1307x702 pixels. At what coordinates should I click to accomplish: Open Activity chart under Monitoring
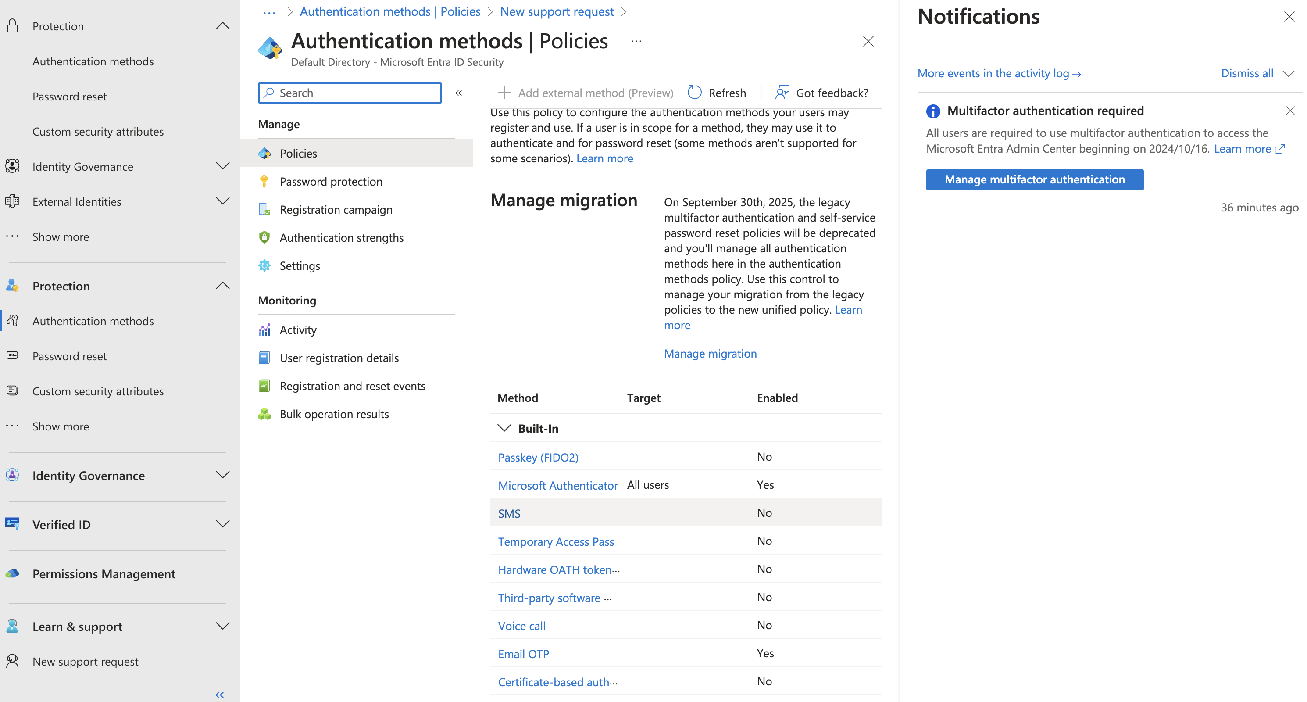tap(298, 330)
